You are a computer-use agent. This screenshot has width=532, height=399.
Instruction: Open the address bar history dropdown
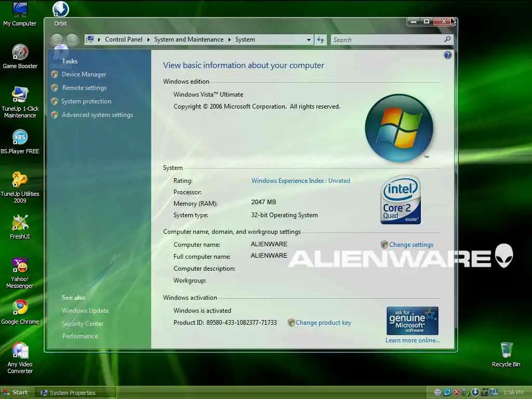click(x=309, y=39)
